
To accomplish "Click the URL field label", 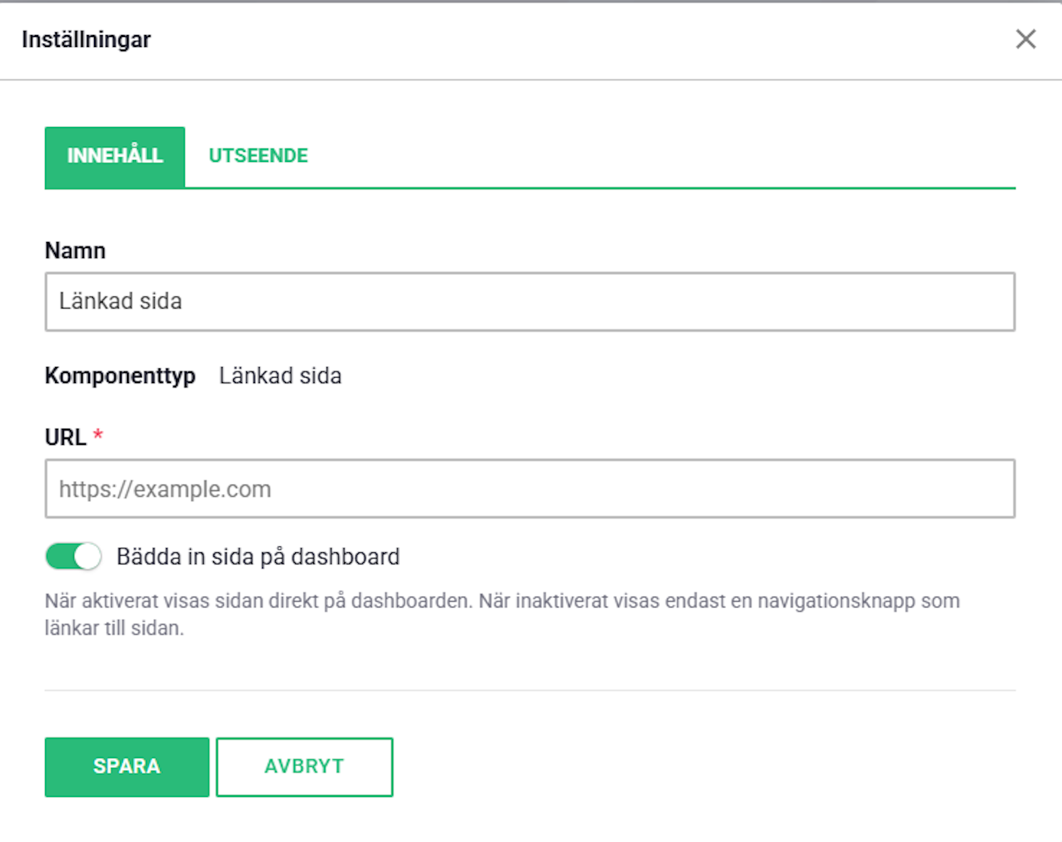I will pyautogui.click(x=65, y=437).
